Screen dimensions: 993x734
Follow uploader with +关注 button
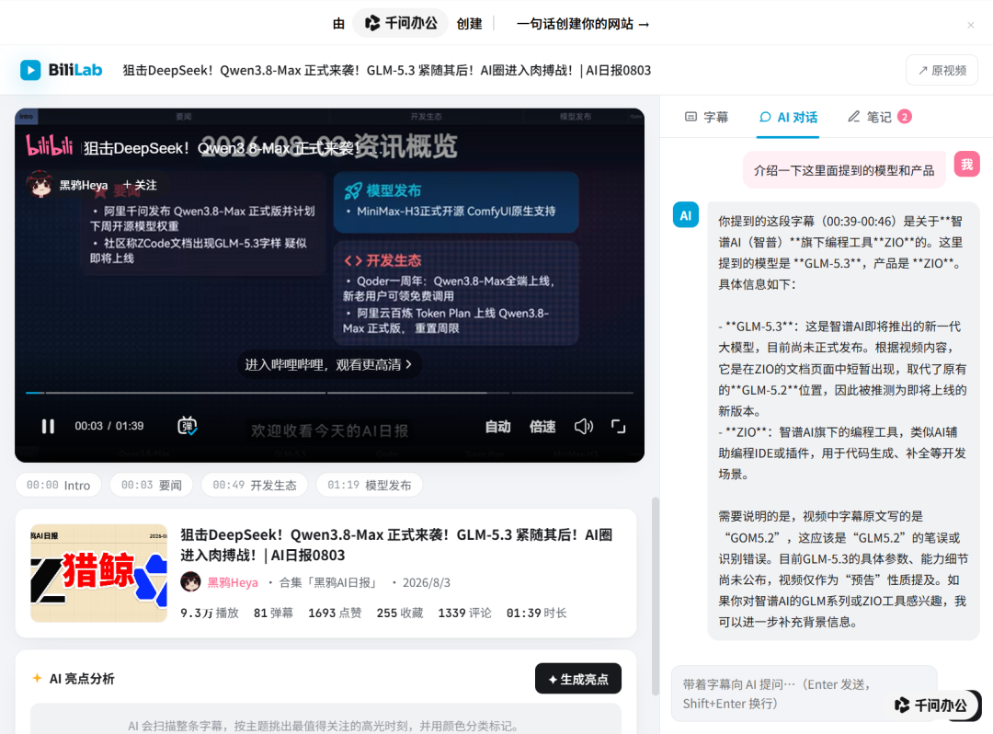click(140, 185)
